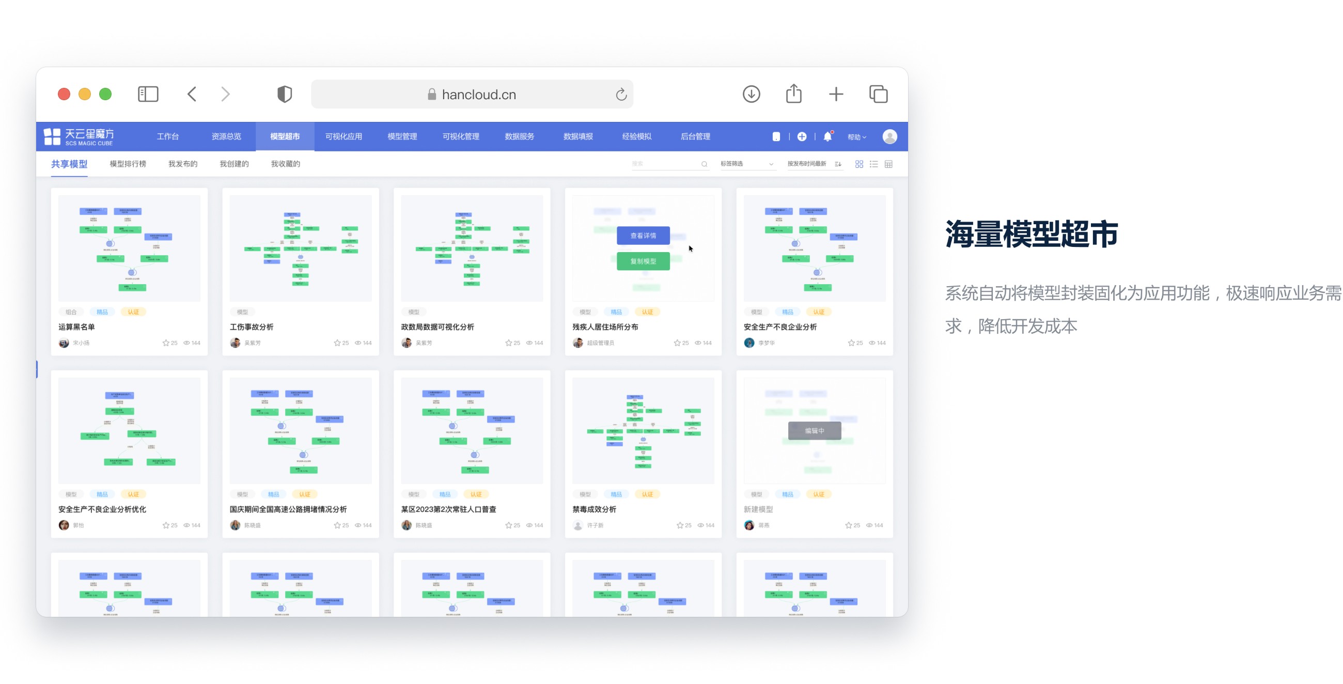Open the mobile device icon in header

pyautogui.click(x=776, y=136)
